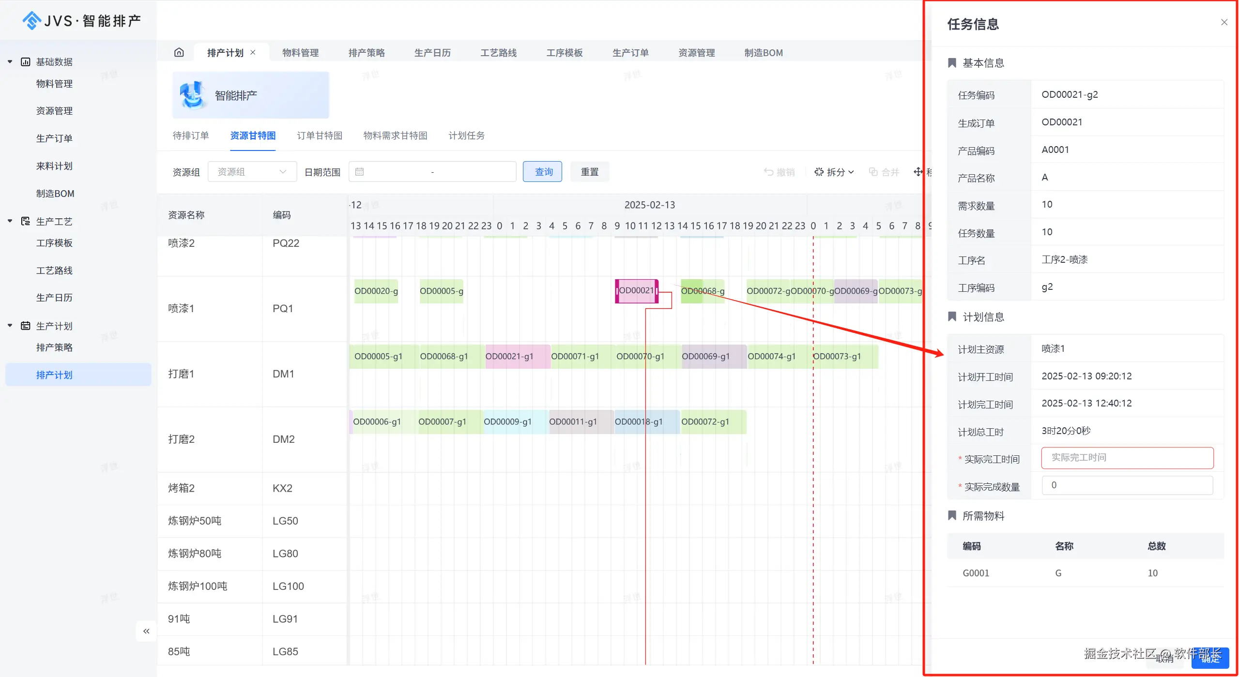The width and height of the screenshot is (1239, 677).
Task: Click the 合并 merge icon
Action: 873,172
